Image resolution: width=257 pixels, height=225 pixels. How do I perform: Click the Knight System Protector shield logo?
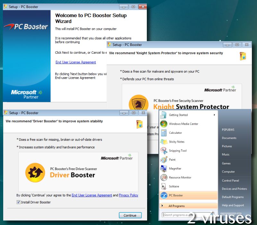pos(139,103)
